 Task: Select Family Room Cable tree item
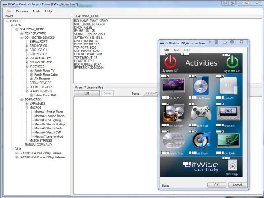(x=46, y=75)
